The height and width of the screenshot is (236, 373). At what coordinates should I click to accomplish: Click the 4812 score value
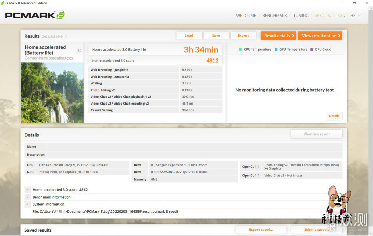[212, 61]
